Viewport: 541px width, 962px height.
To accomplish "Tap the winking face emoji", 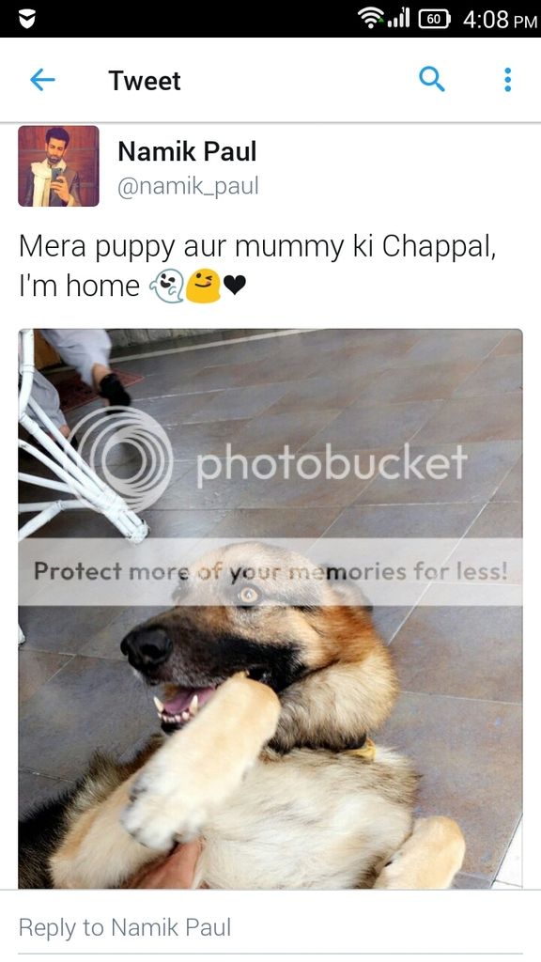I will pyautogui.click(x=203, y=287).
